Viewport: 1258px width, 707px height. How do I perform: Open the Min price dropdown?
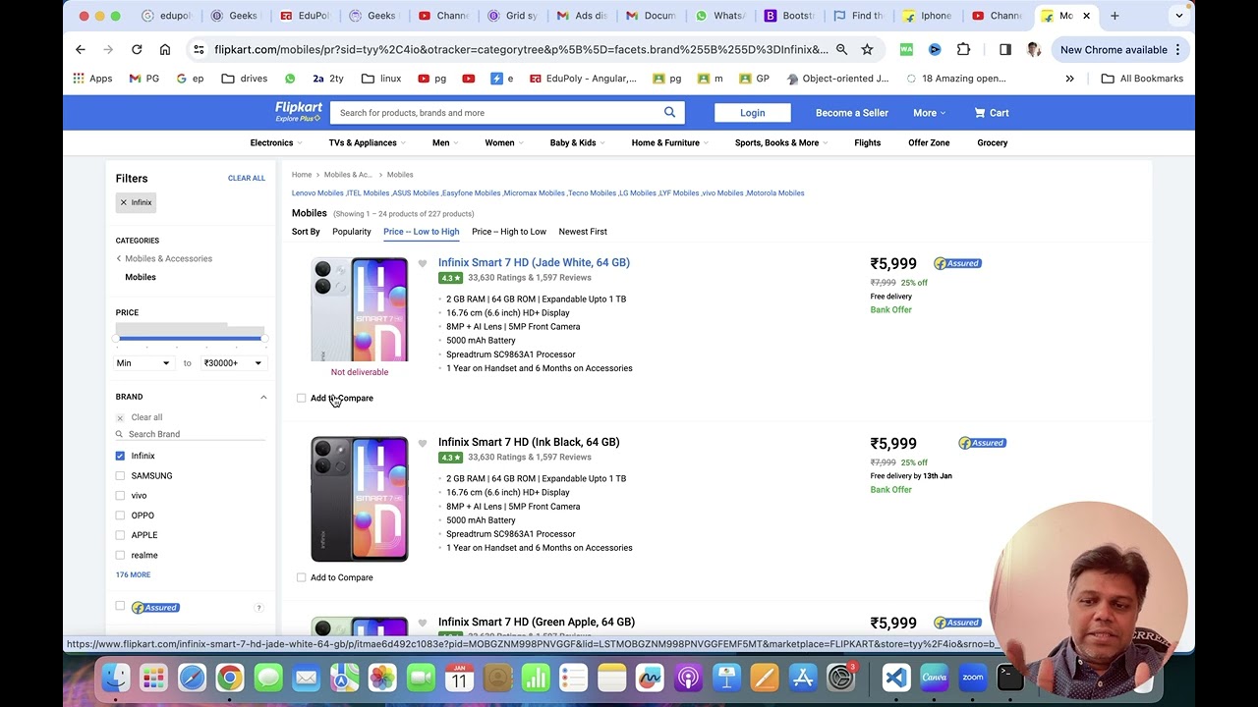click(143, 363)
